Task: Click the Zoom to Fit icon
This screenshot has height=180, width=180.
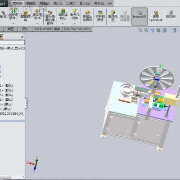Action: tap(140, 31)
